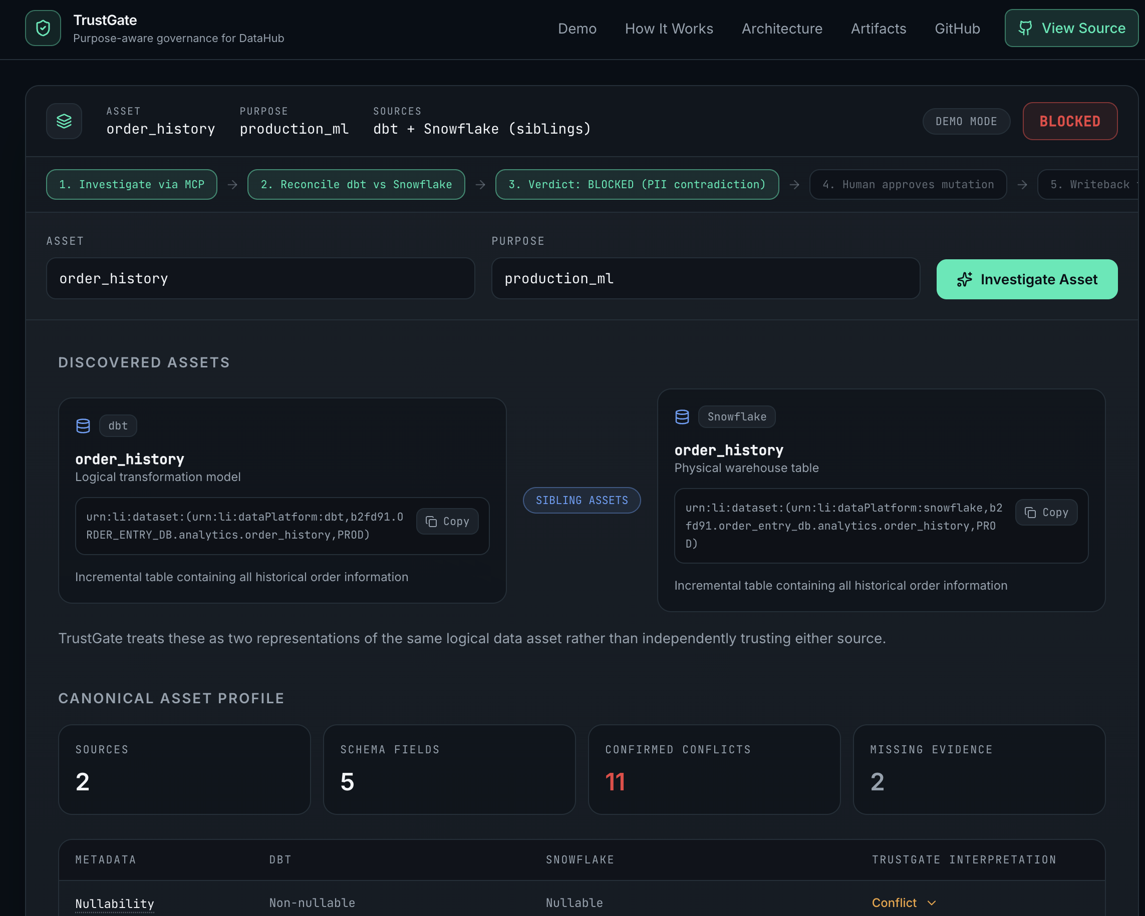Click the Investigate Asset button

coord(1027,279)
